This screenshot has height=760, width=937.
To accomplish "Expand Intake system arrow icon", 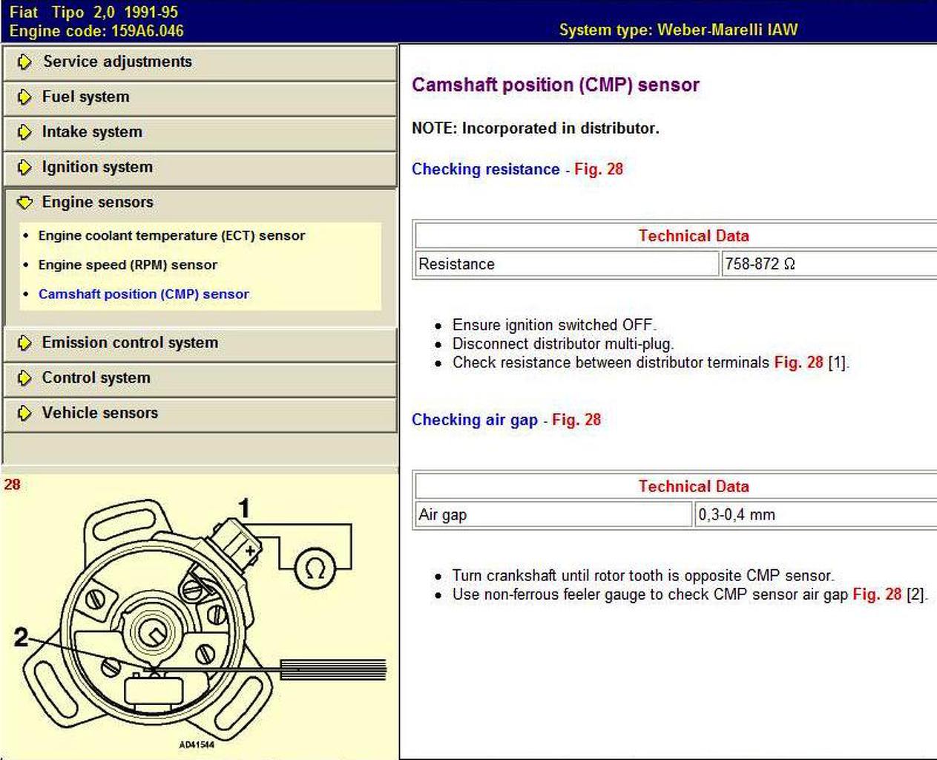I will coord(24,132).
